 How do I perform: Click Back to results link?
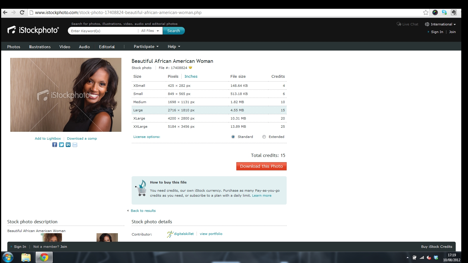pos(143,211)
